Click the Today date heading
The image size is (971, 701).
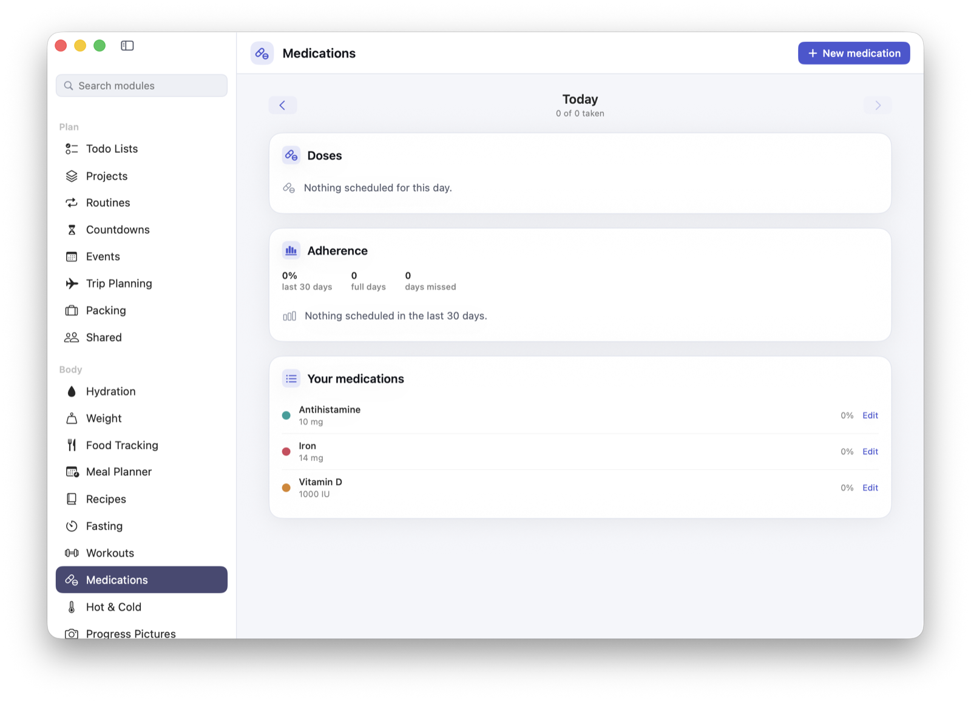(580, 99)
